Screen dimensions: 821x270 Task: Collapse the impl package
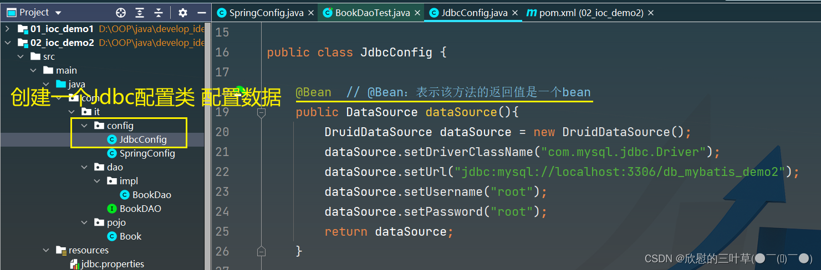[97, 181]
